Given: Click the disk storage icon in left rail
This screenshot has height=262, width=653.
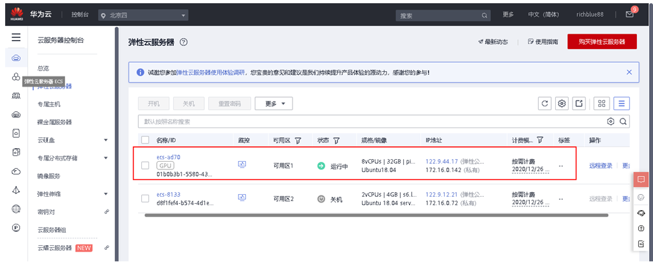Looking at the screenshot, I should coord(16,133).
